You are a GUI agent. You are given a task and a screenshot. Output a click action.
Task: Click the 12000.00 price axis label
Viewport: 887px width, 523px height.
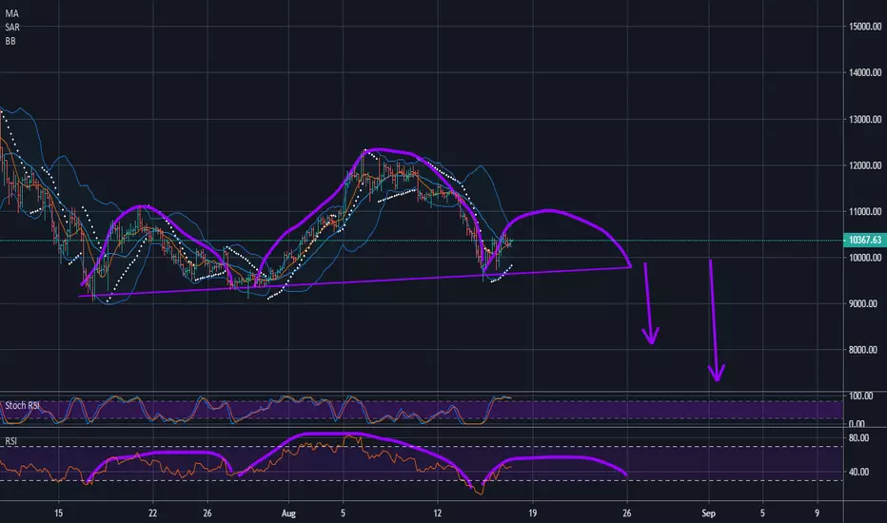point(865,165)
